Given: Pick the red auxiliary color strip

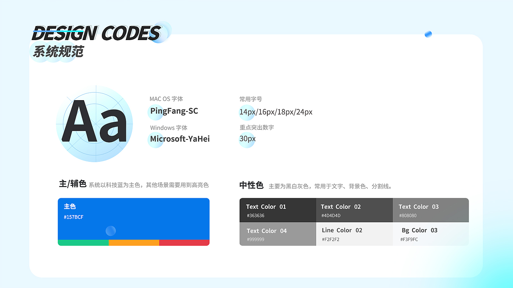Looking at the screenshot, I should coord(184,243).
